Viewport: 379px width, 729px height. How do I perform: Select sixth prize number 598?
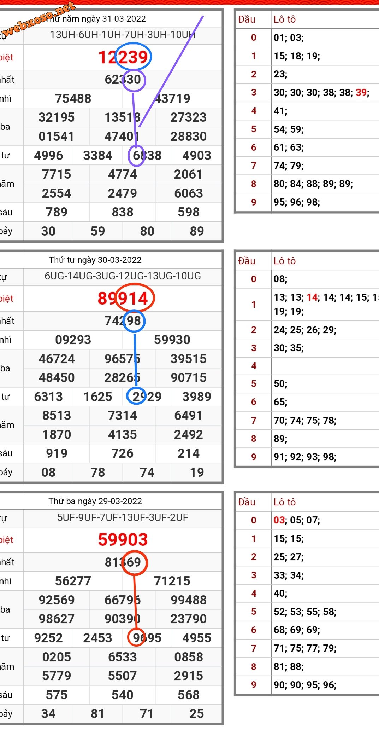tap(189, 212)
